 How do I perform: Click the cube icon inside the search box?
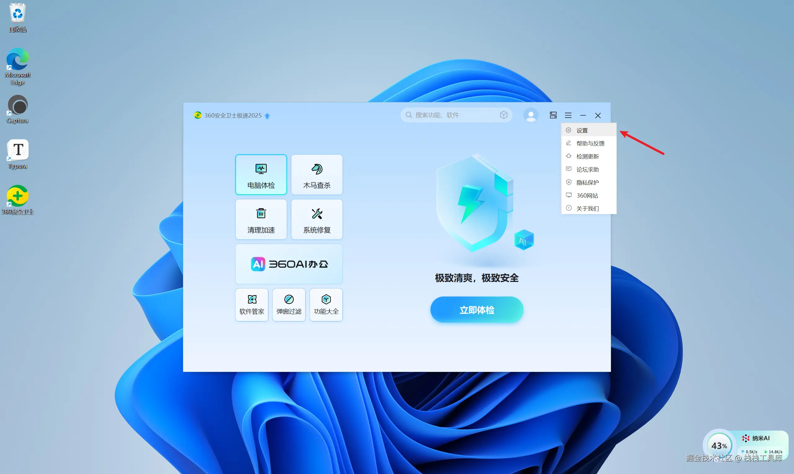[503, 115]
